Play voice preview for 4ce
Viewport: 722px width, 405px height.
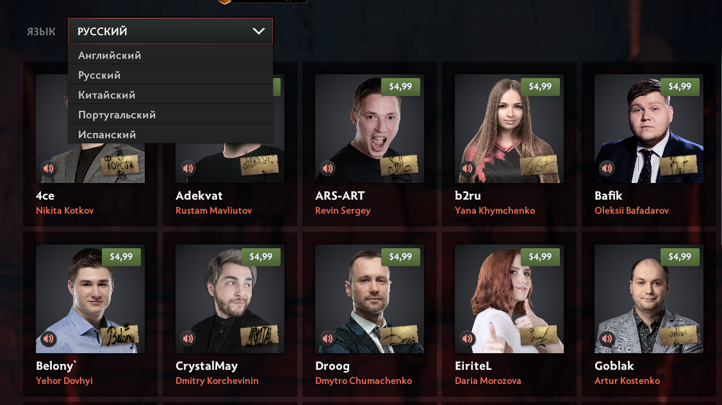tap(48, 168)
